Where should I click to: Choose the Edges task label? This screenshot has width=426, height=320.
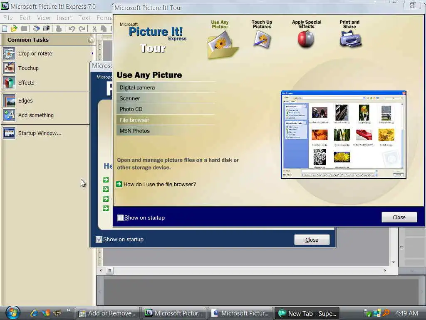(x=25, y=101)
